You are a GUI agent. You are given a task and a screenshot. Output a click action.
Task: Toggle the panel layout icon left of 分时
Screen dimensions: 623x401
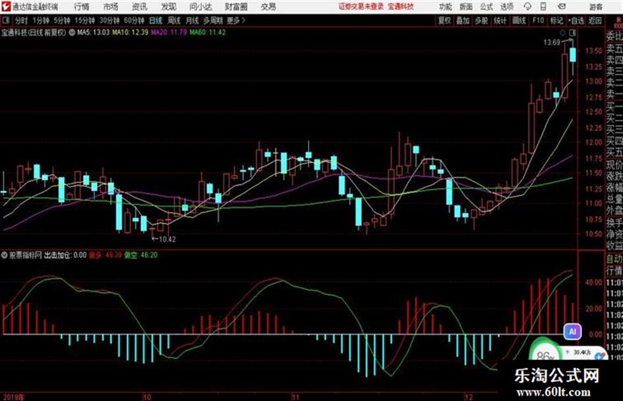click(x=6, y=20)
